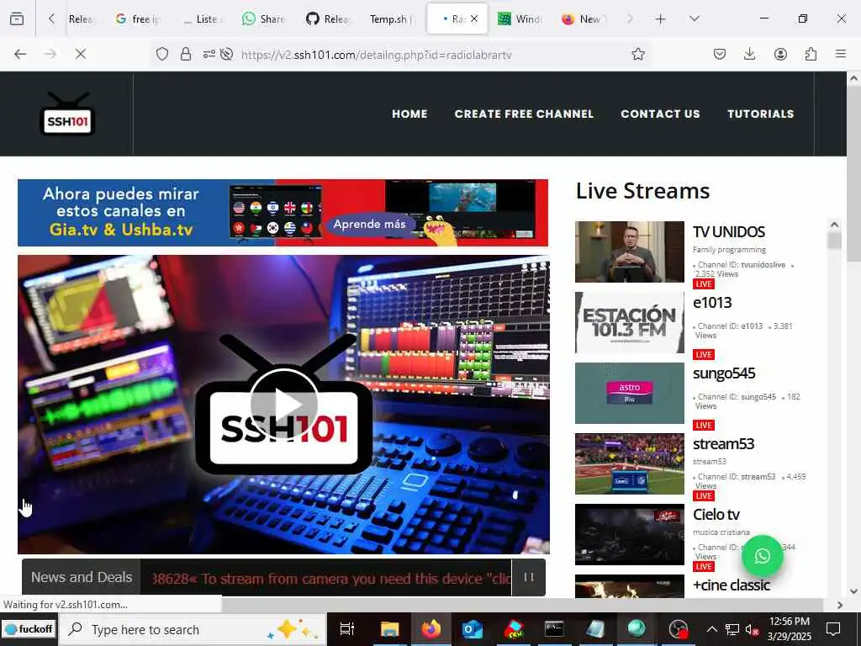Screen dimensions: 861x646
Task: Open the tracking protection shield icon
Action: (162, 54)
